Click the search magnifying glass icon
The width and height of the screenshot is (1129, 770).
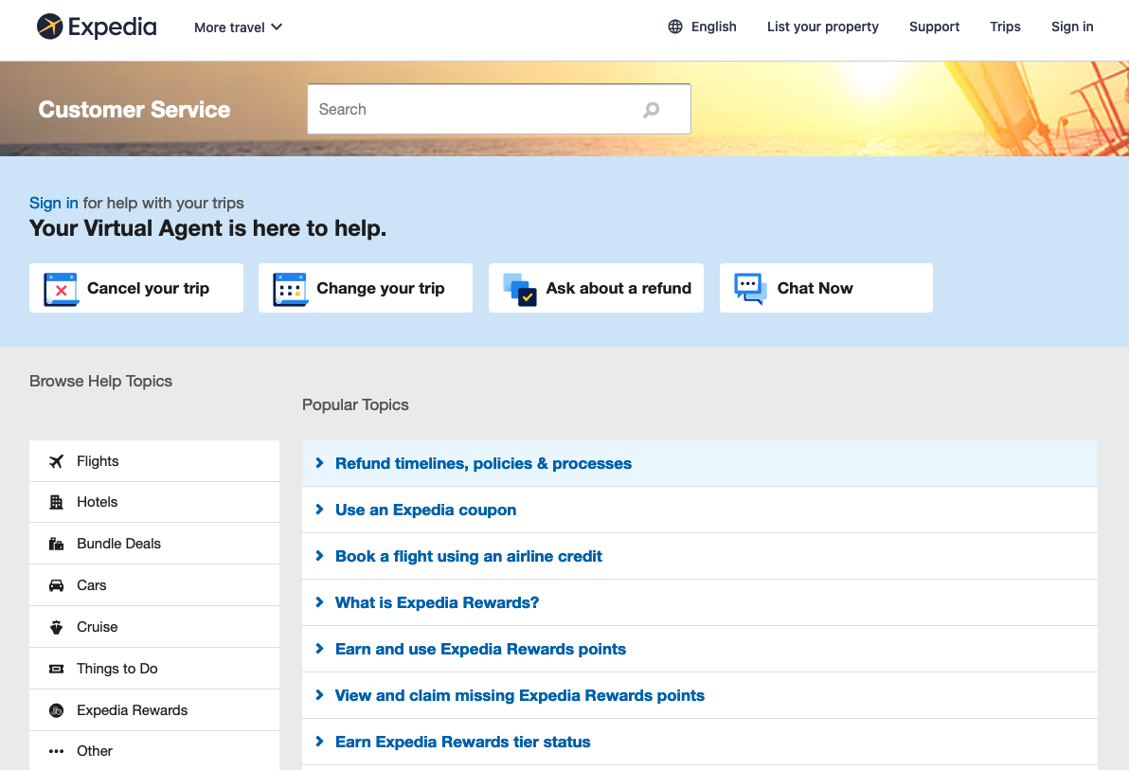(x=651, y=109)
